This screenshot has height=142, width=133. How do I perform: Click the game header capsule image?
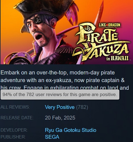click(x=67, y=32)
